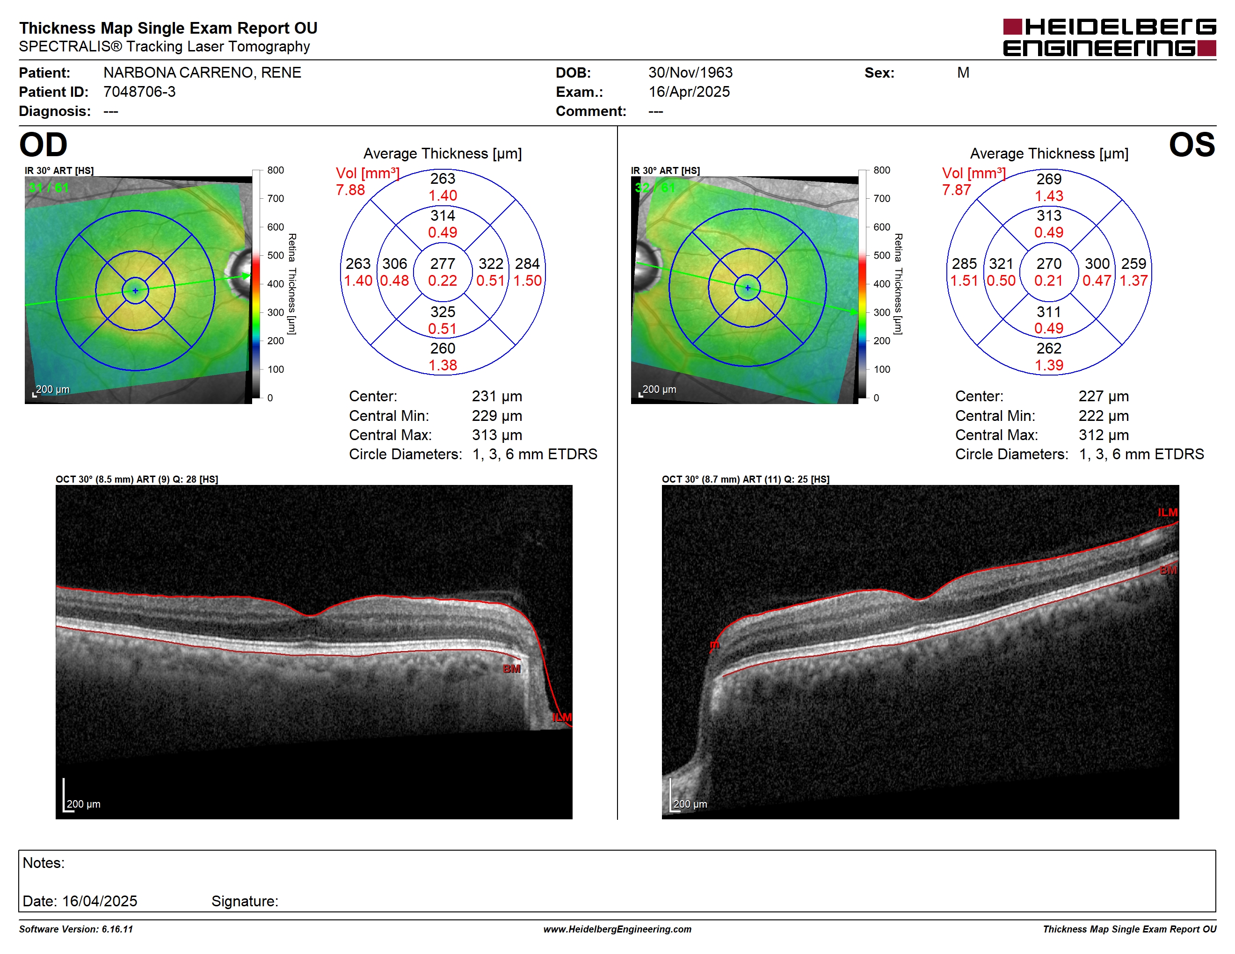Click OD scan counter 31 / 61
Screen dimensions: 1235x954
coord(49,188)
